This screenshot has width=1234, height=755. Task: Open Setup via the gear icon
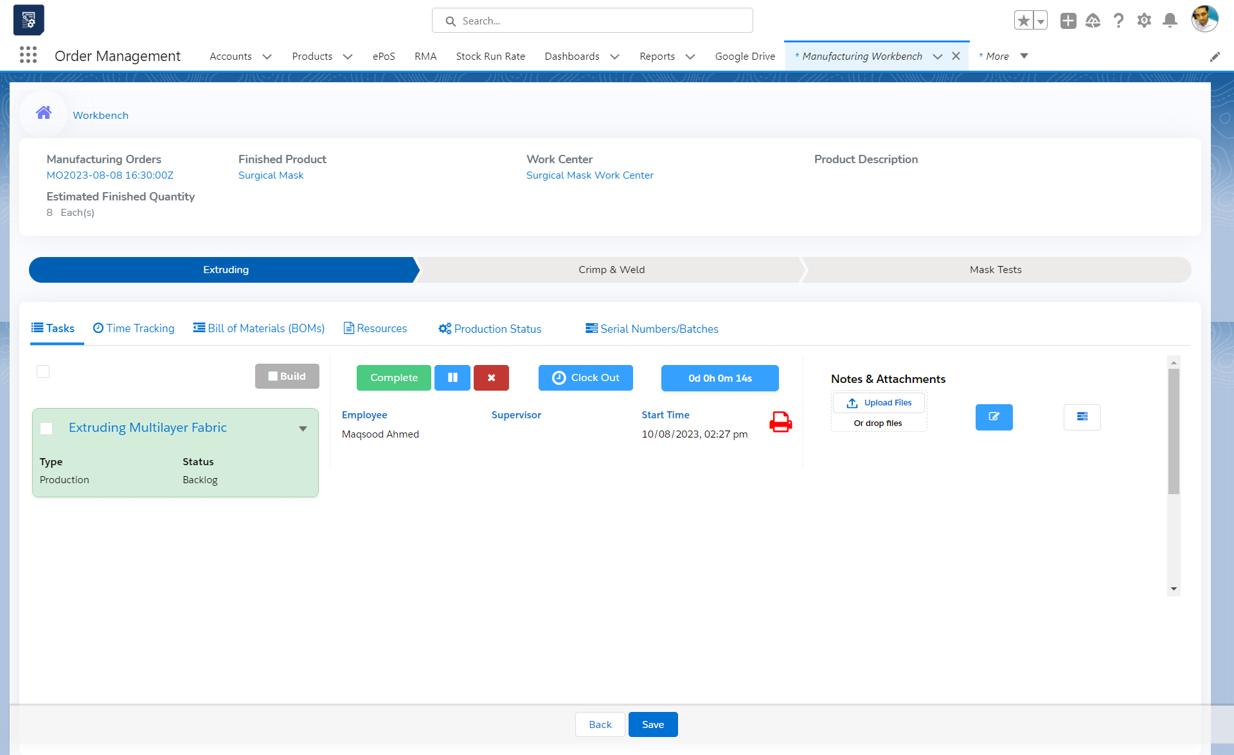[x=1144, y=20]
